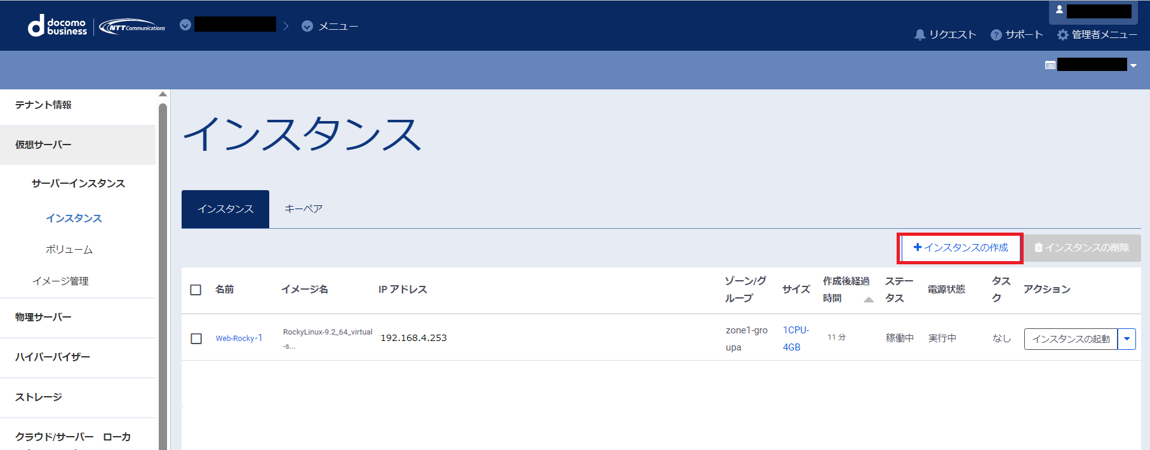The height and width of the screenshot is (450, 1150).
Task: Switch to the インスタンス tab
Action: click(225, 209)
